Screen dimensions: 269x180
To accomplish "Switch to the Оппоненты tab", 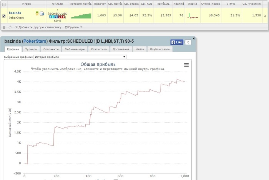I will [51, 49].
